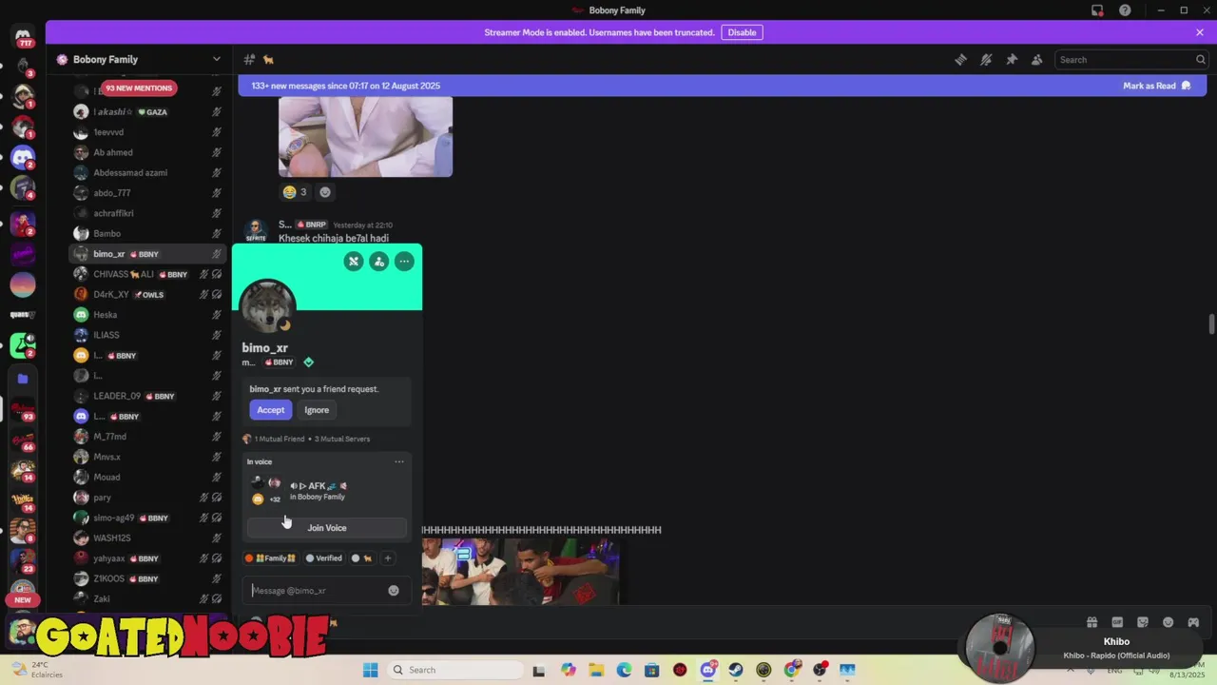Viewport: 1217px width, 685px height.
Task: Open the server folder icon in sidebar
Action: pyautogui.click(x=23, y=379)
